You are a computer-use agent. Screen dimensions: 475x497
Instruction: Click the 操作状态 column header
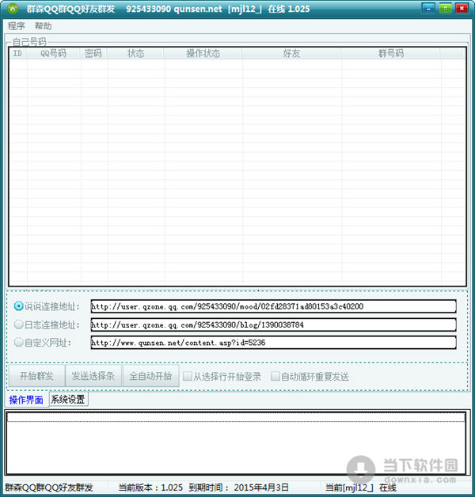[203, 53]
